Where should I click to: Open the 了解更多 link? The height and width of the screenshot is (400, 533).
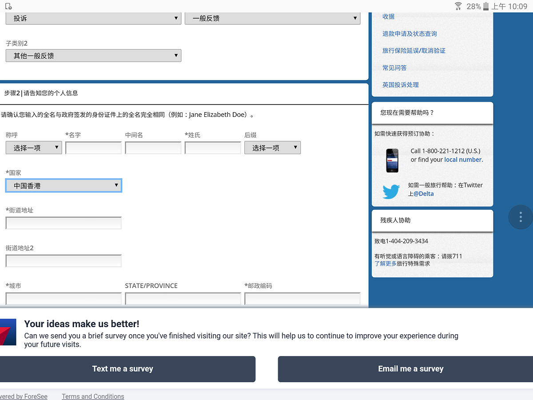pos(386,264)
